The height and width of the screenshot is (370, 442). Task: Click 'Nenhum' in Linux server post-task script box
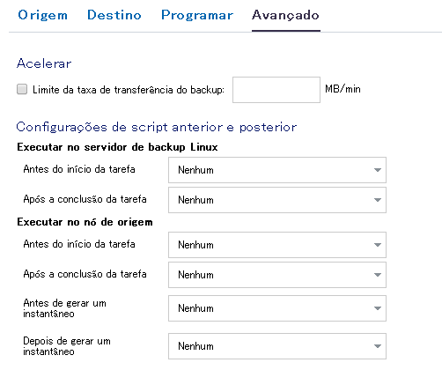click(195, 200)
